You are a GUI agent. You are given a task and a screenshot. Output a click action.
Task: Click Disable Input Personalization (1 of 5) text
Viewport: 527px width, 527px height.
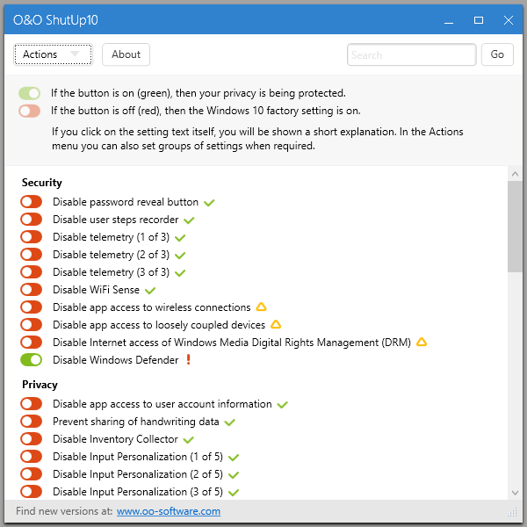click(x=138, y=457)
